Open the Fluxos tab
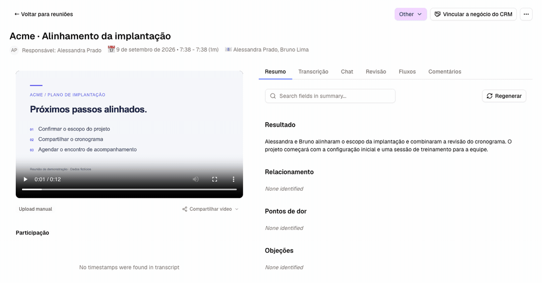 pos(407,72)
